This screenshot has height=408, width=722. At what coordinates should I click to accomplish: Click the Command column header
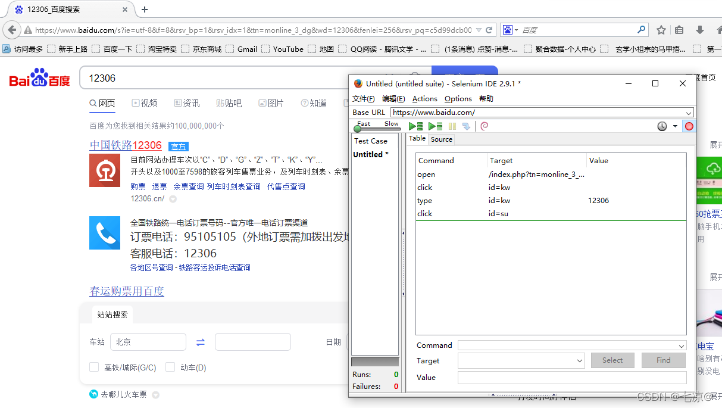click(x=451, y=161)
